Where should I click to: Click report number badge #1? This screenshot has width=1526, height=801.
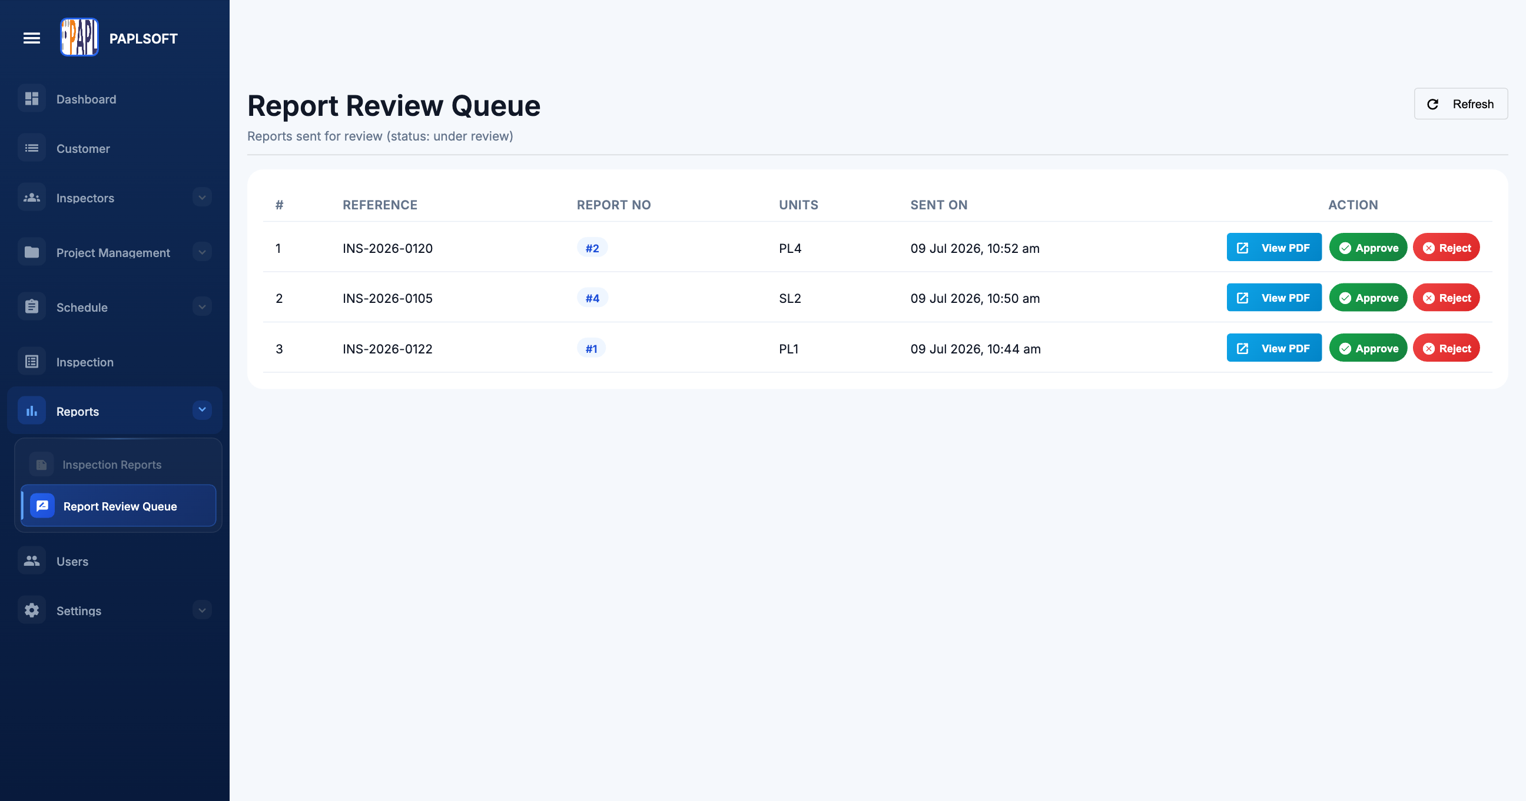coord(591,348)
